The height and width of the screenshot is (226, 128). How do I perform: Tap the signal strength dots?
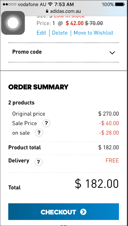[x=10, y=5]
